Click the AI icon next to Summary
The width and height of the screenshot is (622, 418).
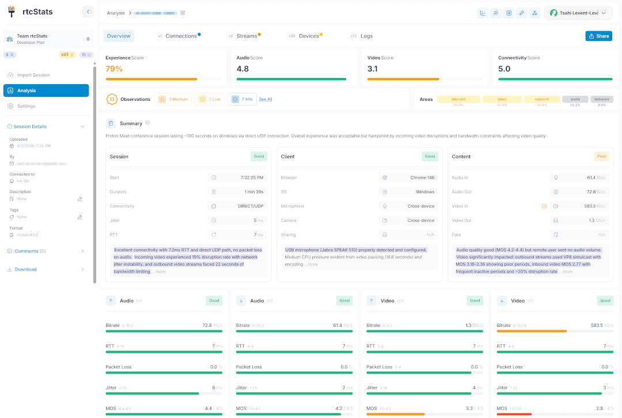click(x=148, y=123)
